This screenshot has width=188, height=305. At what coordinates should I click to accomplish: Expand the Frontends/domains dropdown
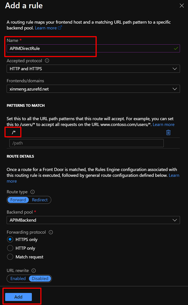coord(93,89)
